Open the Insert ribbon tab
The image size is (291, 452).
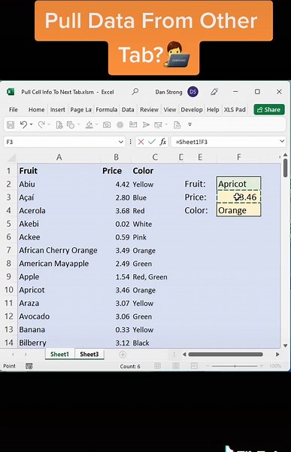58,109
